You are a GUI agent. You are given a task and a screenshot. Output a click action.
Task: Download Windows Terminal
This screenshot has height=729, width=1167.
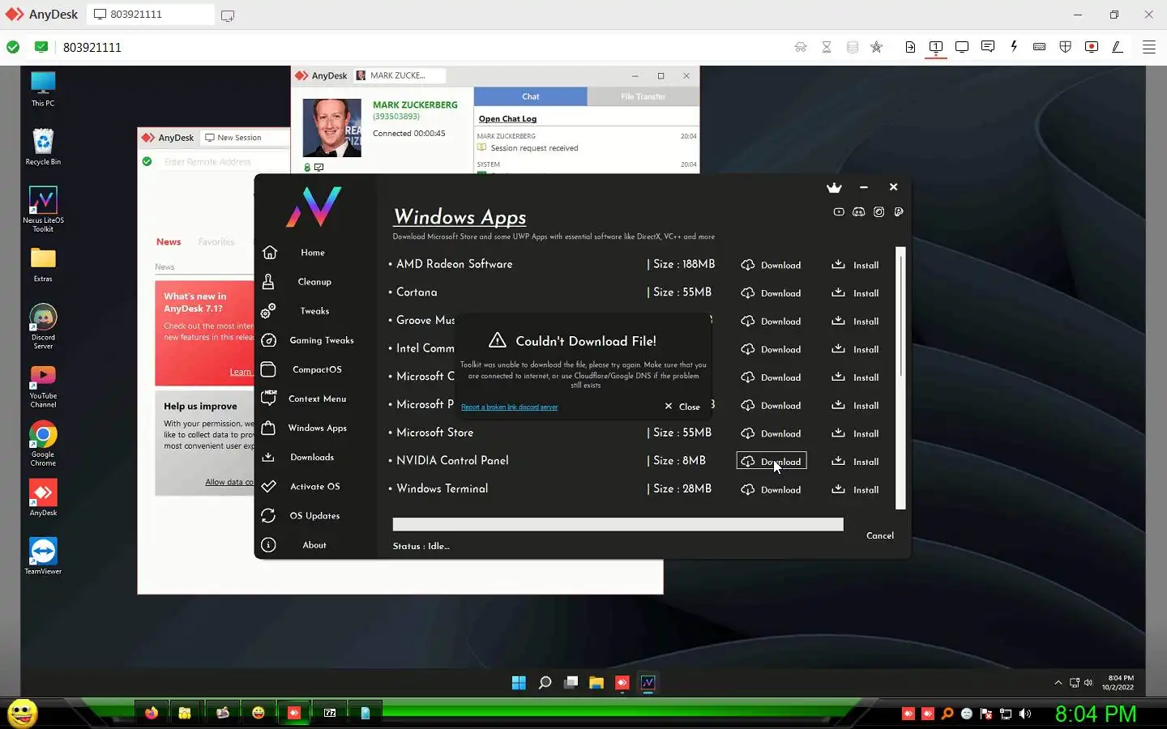(x=771, y=489)
